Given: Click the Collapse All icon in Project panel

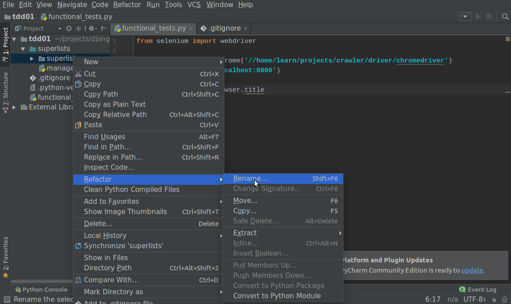Looking at the screenshot, I should pos(78,28).
